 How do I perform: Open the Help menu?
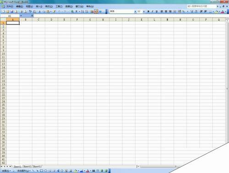coord(90,6)
